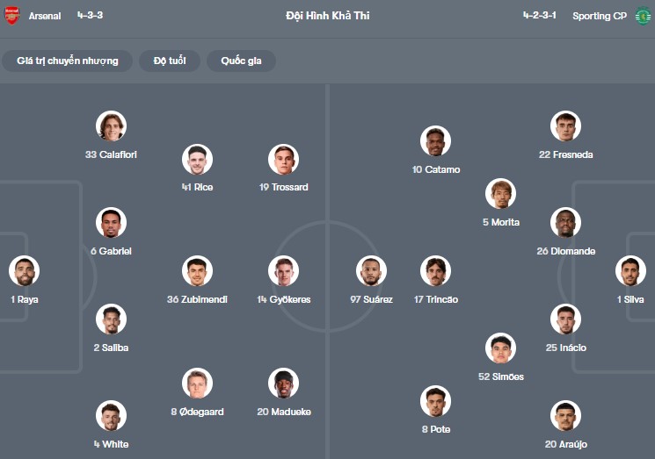Open Trincão's player avatar

pos(435,271)
